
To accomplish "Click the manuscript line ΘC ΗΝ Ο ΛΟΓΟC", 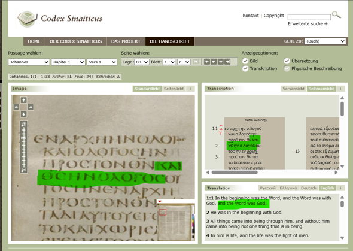I will (101, 177).
